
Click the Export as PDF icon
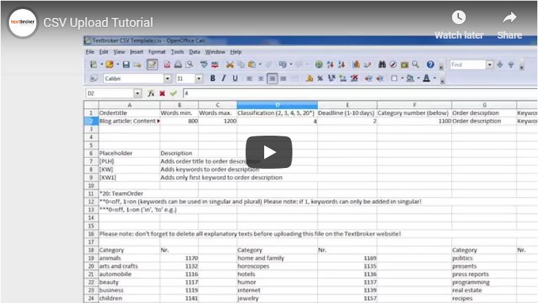[x=166, y=64]
